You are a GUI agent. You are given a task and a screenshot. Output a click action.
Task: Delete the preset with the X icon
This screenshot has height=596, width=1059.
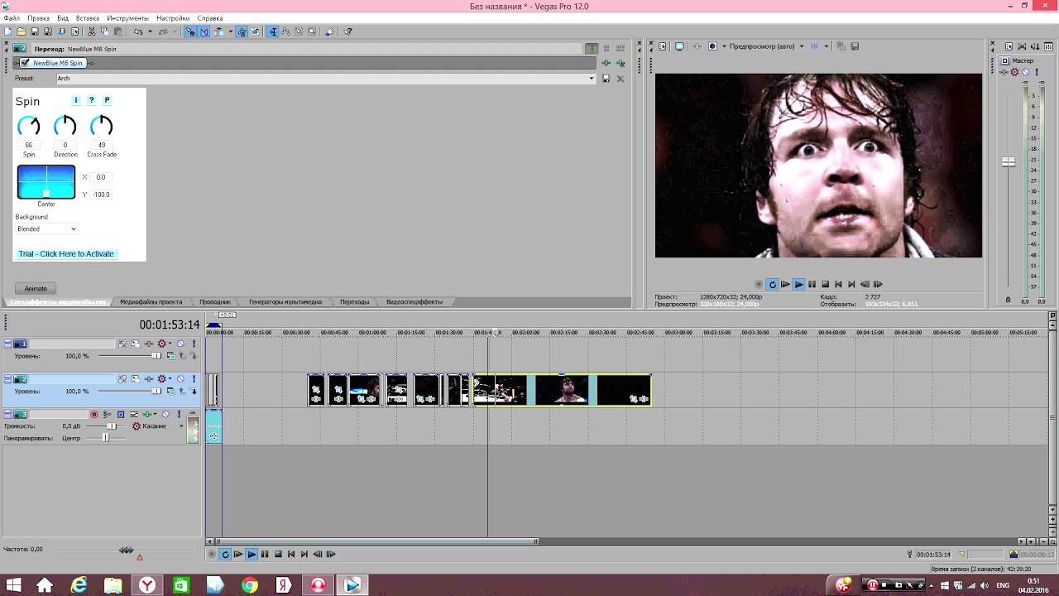click(621, 79)
